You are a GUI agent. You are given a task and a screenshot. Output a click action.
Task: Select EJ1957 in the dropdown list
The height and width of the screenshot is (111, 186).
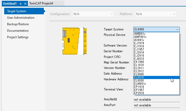tap(157, 49)
